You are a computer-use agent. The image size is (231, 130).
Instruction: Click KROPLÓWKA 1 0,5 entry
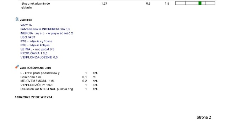click(x=34, y=53)
